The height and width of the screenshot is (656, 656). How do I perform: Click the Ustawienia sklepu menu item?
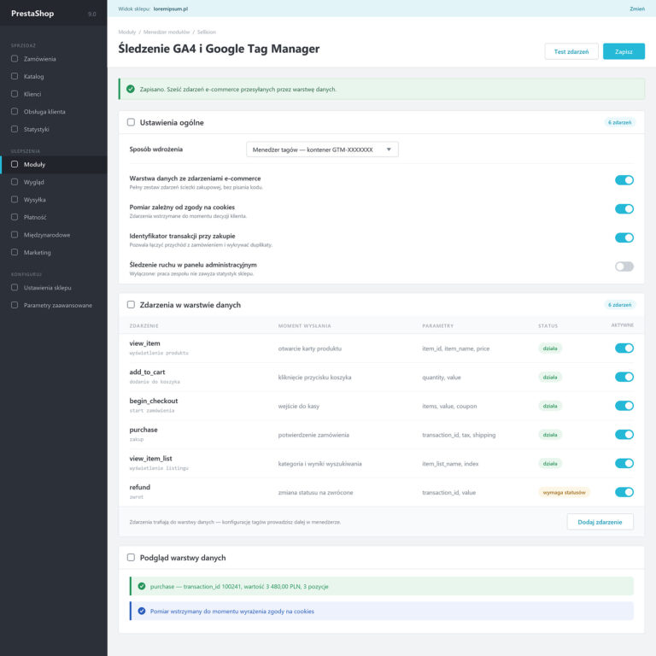tap(54, 287)
